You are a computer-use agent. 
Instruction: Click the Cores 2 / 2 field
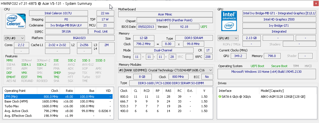click(21, 45)
